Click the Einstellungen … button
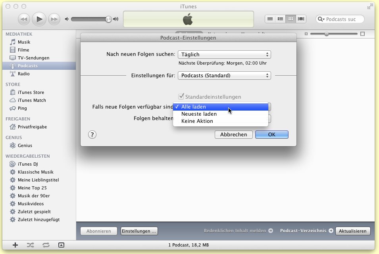Viewport: 379px width, 254px height. 139,231
